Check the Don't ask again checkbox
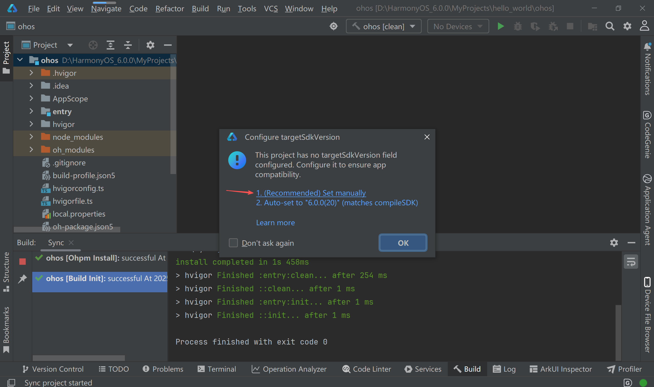 click(233, 243)
